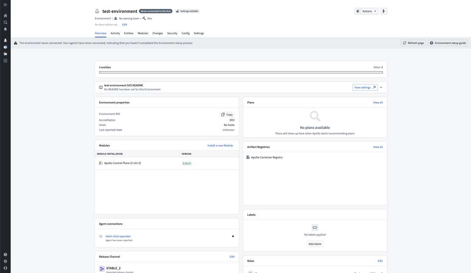Click the 0.101.0 version tag
Image resolution: width=471 pixels, height=273 pixels.
pos(186,164)
